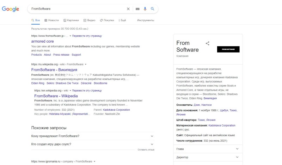Viewport: 282px width, 165px height.
Task: Translate the en.wikipedia.org page
Action: coord(87,91)
